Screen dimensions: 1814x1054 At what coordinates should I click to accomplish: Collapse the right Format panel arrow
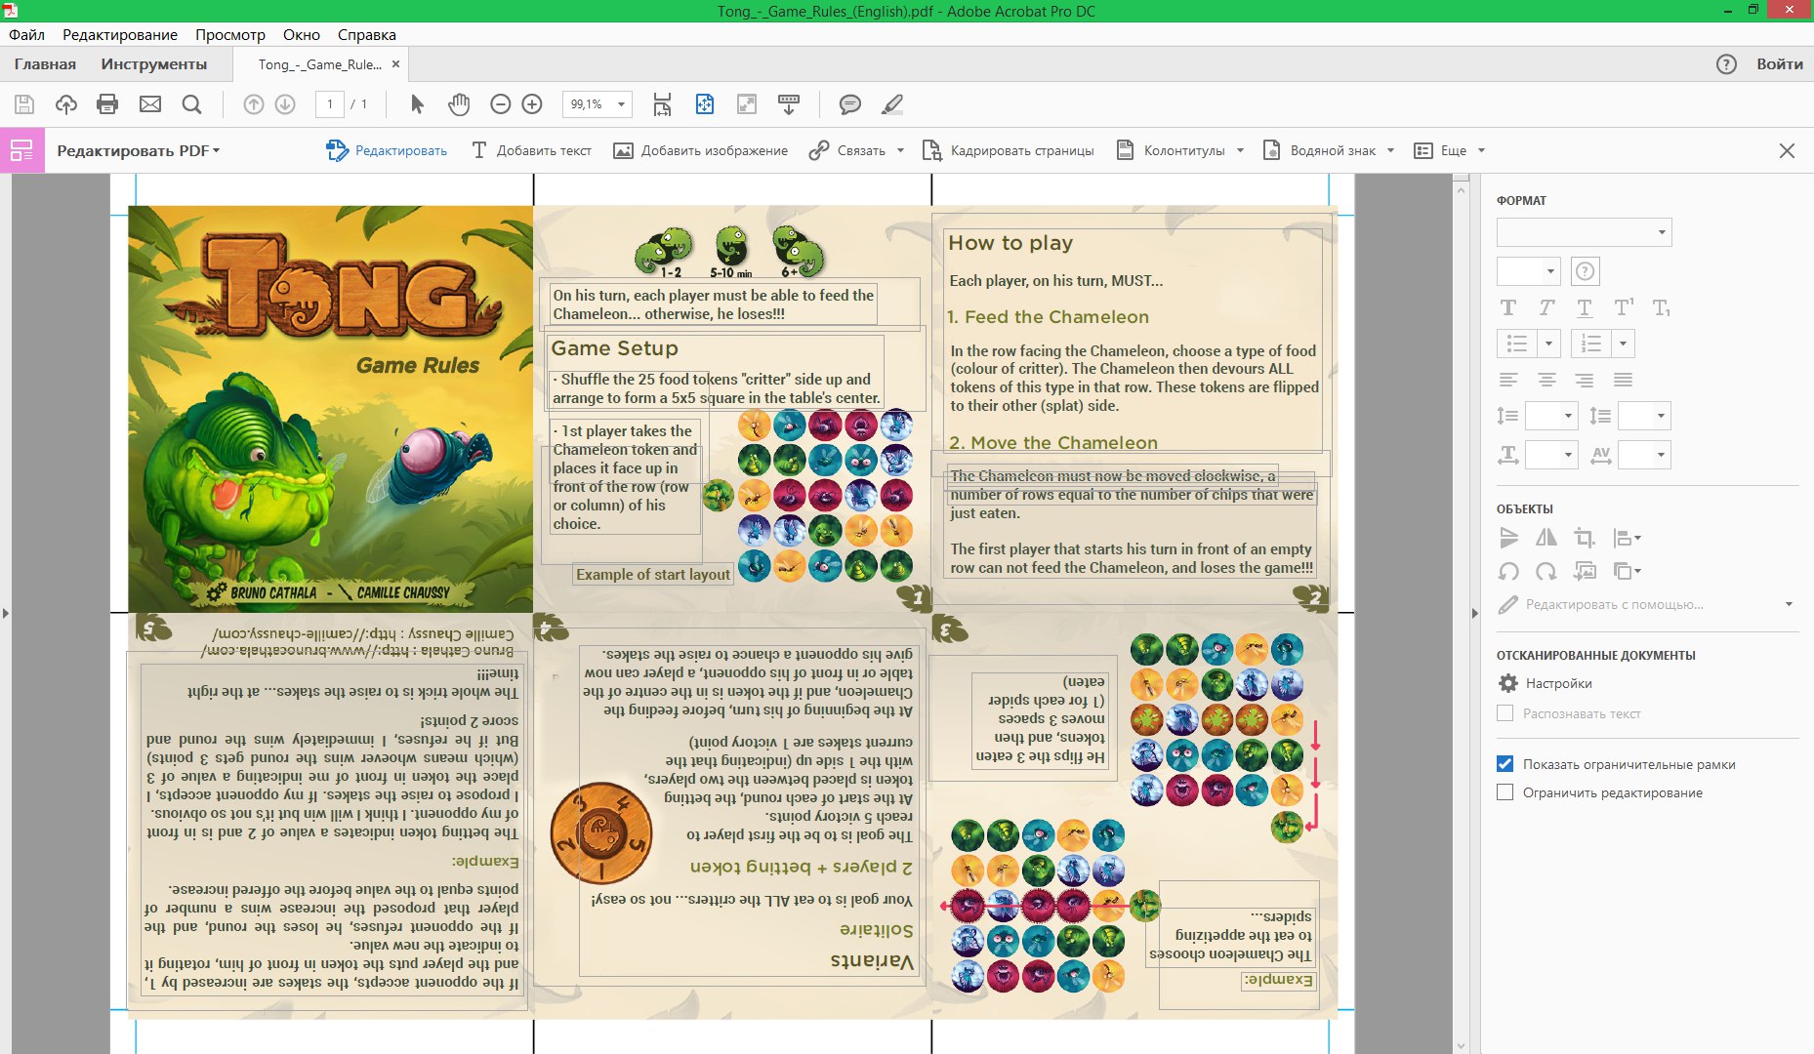1474,613
